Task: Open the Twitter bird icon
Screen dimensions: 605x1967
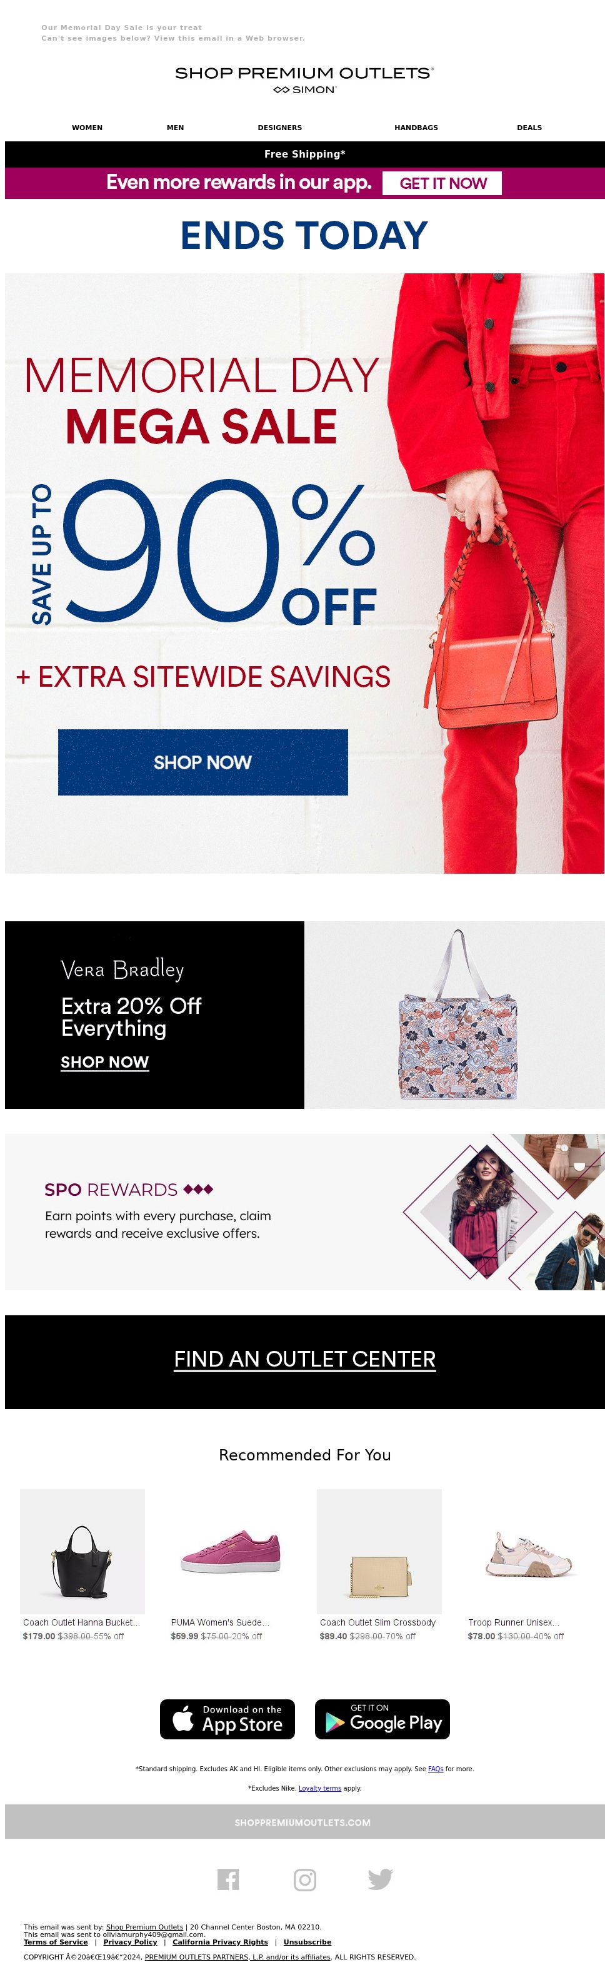Action: click(x=380, y=1878)
